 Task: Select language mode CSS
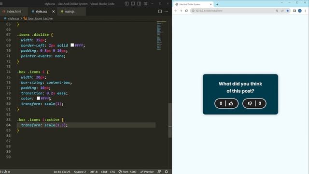(112, 172)
